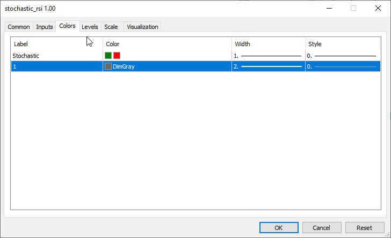The height and width of the screenshot is (238, 391).
Task: Select the Colors tab
Action: click(x=67, y=26)
